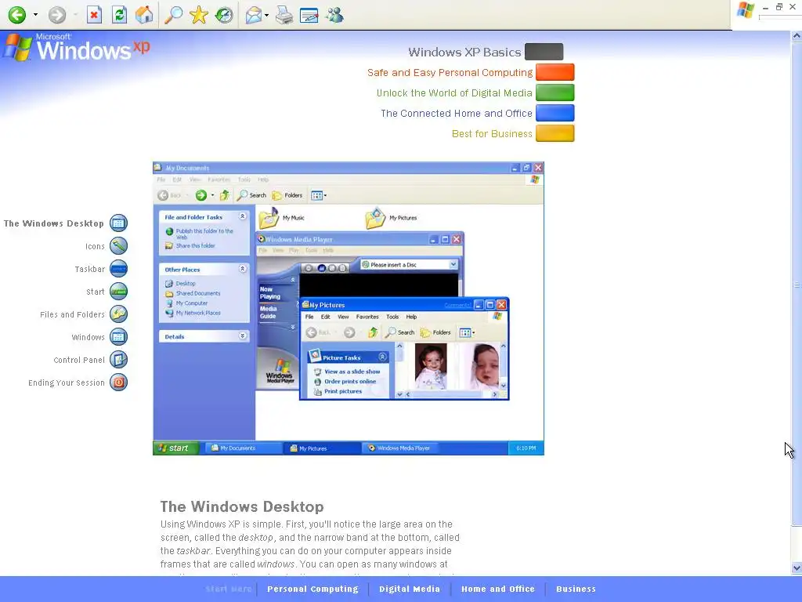Click the My Documents desktop screenshot image
802x602 pixels.
pos(349,308)
